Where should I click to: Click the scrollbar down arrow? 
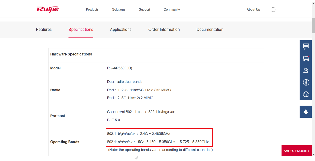(313, 154)
